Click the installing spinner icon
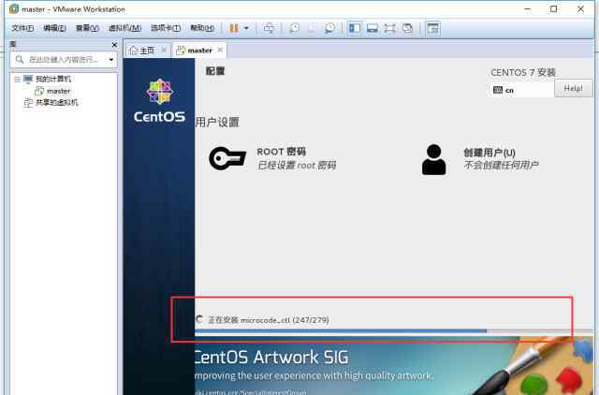599x395 pixels. click(199, 319)
